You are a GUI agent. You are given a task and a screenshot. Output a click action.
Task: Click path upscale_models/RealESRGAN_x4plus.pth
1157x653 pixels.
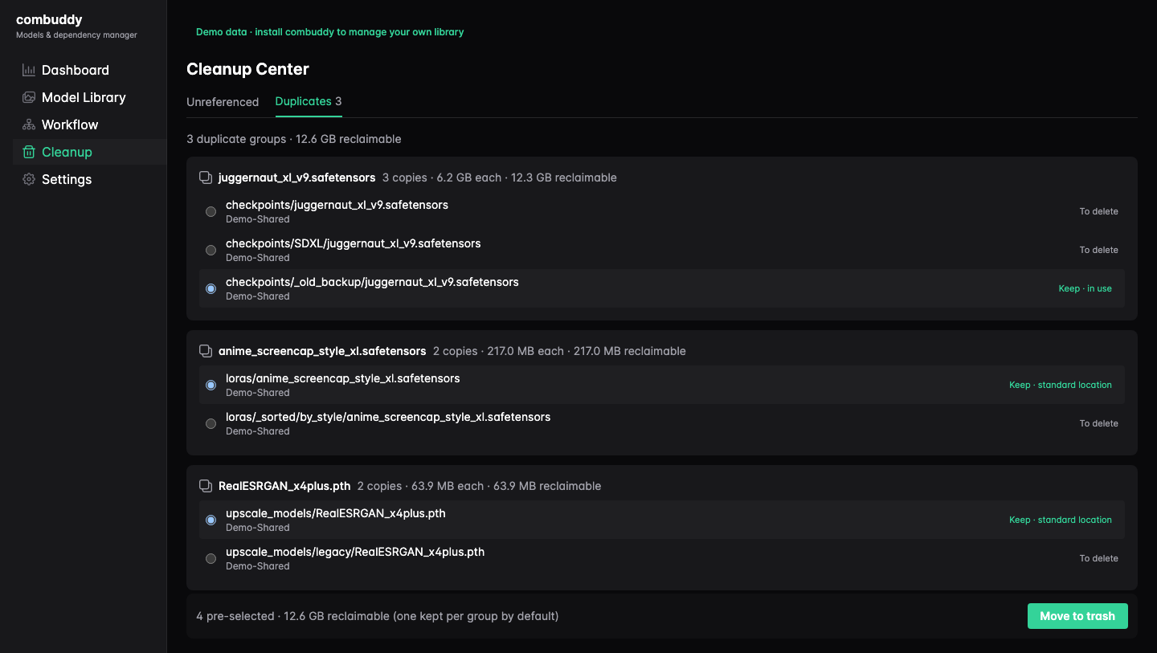pyautogui.click(x=336, y=513)
